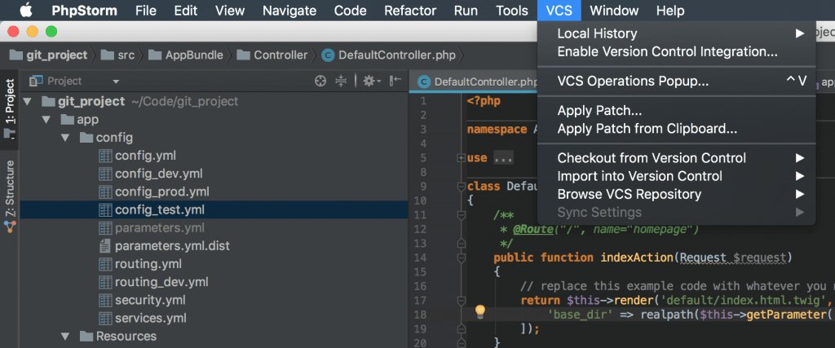The width and height of the screenshot is (835, 348).
Task: Open Import into Version Control submenu
Action: click(676, 176)
